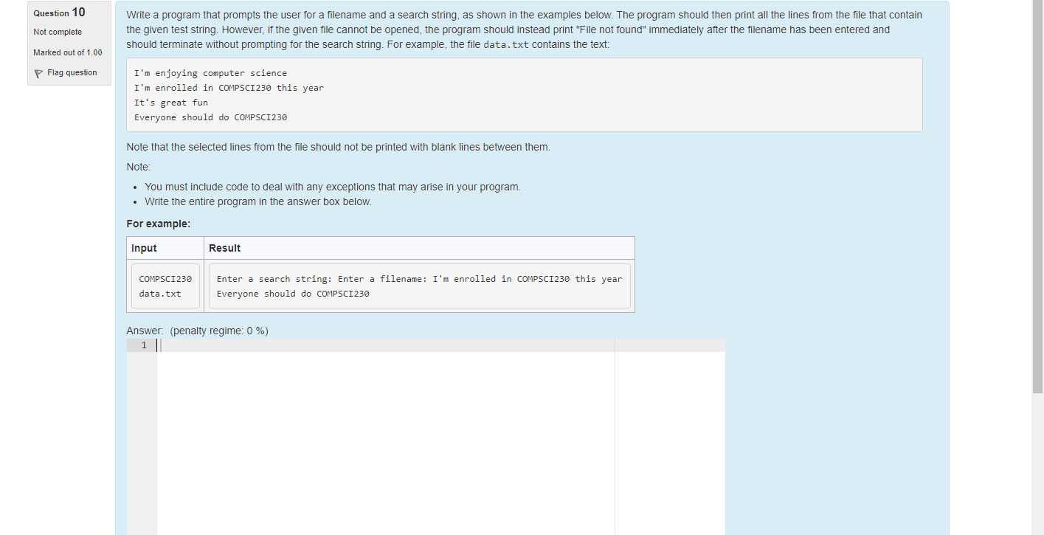Click the flag icon beside Flag question
The width and height of the screenshot is (1044, 535).
38,72
